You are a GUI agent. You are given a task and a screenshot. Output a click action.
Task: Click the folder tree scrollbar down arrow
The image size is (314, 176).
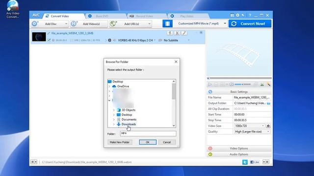coord(174,126)
